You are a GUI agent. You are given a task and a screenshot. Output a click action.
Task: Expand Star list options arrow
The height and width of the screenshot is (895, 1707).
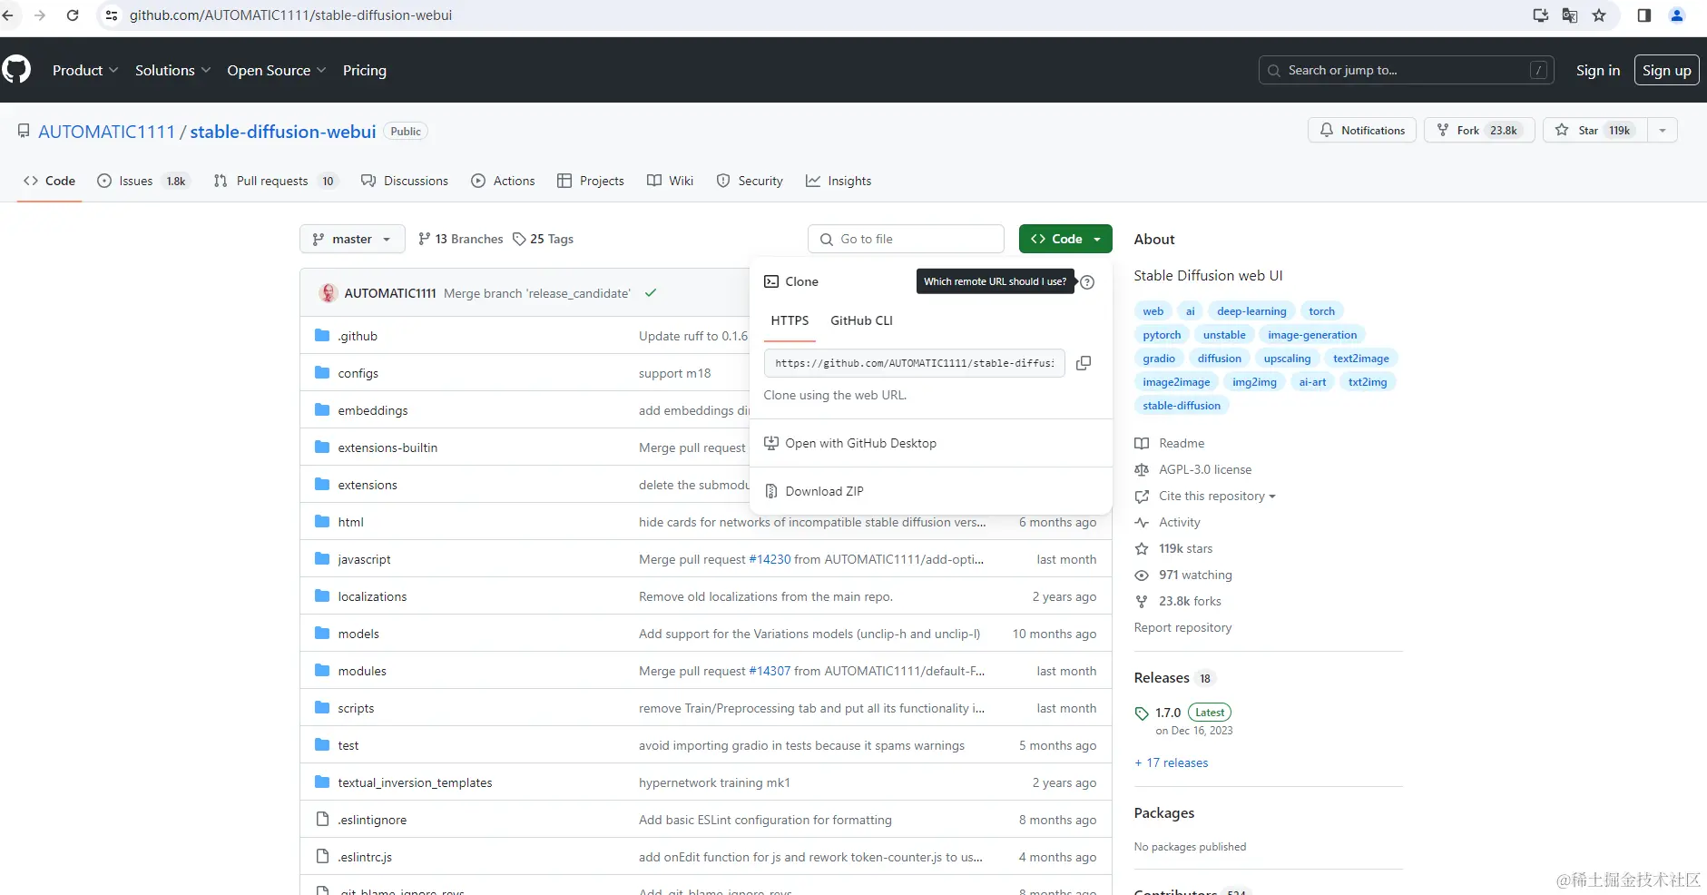pos(1663,131)
